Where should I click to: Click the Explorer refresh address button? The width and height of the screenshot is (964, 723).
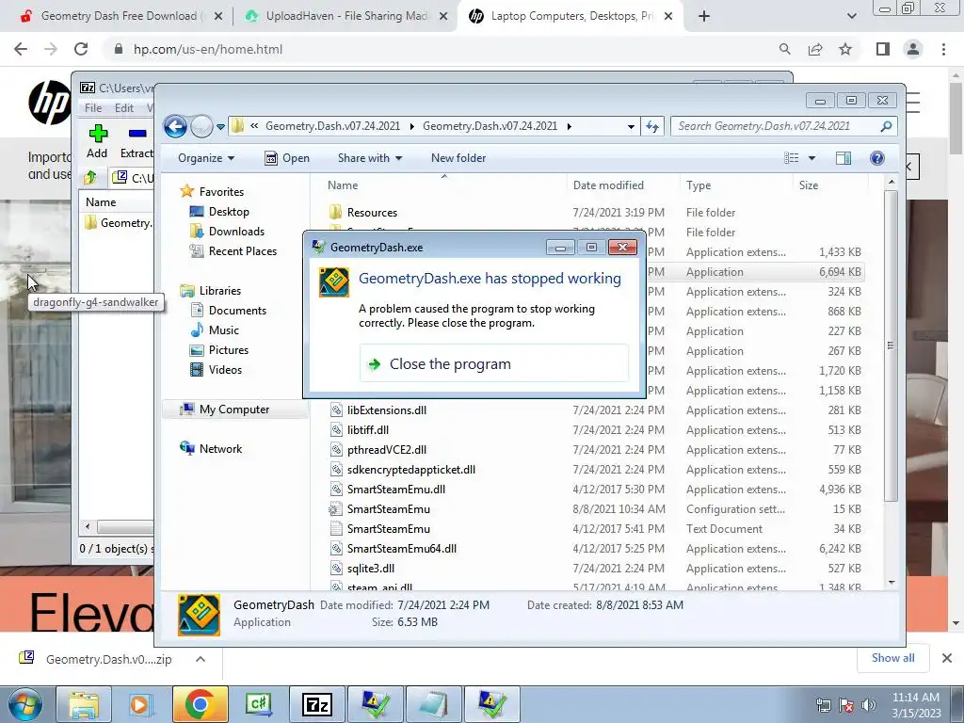652,127
